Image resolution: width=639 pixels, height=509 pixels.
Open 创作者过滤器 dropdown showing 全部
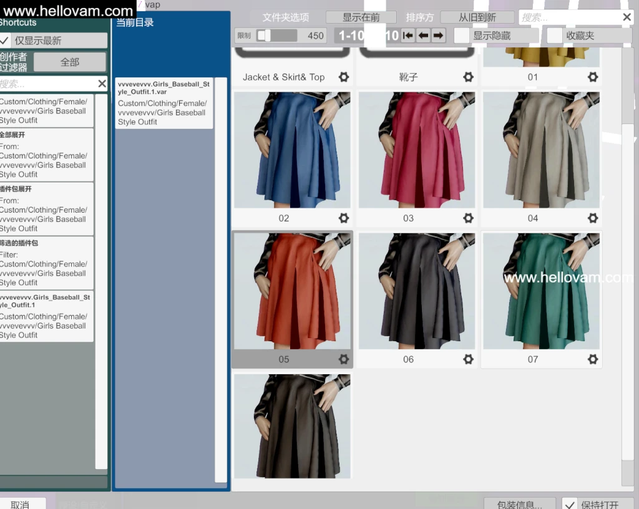click(70, 62)
